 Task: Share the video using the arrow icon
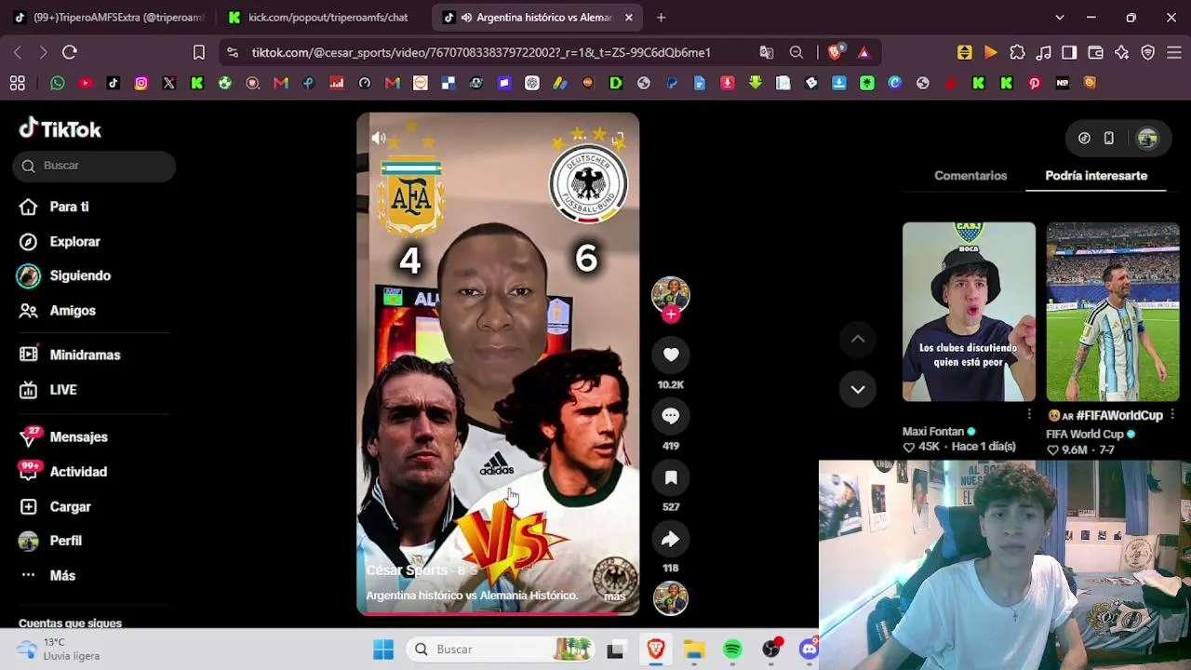click(x=671, y=539)
